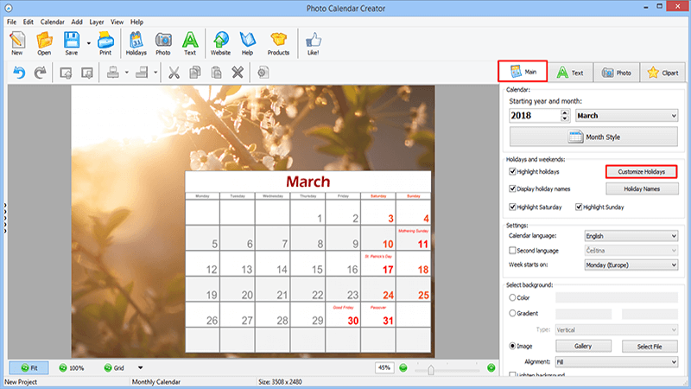Screen dimensions: 691x389
Task: Undo the last action
Action: click(x=19, y=73)
